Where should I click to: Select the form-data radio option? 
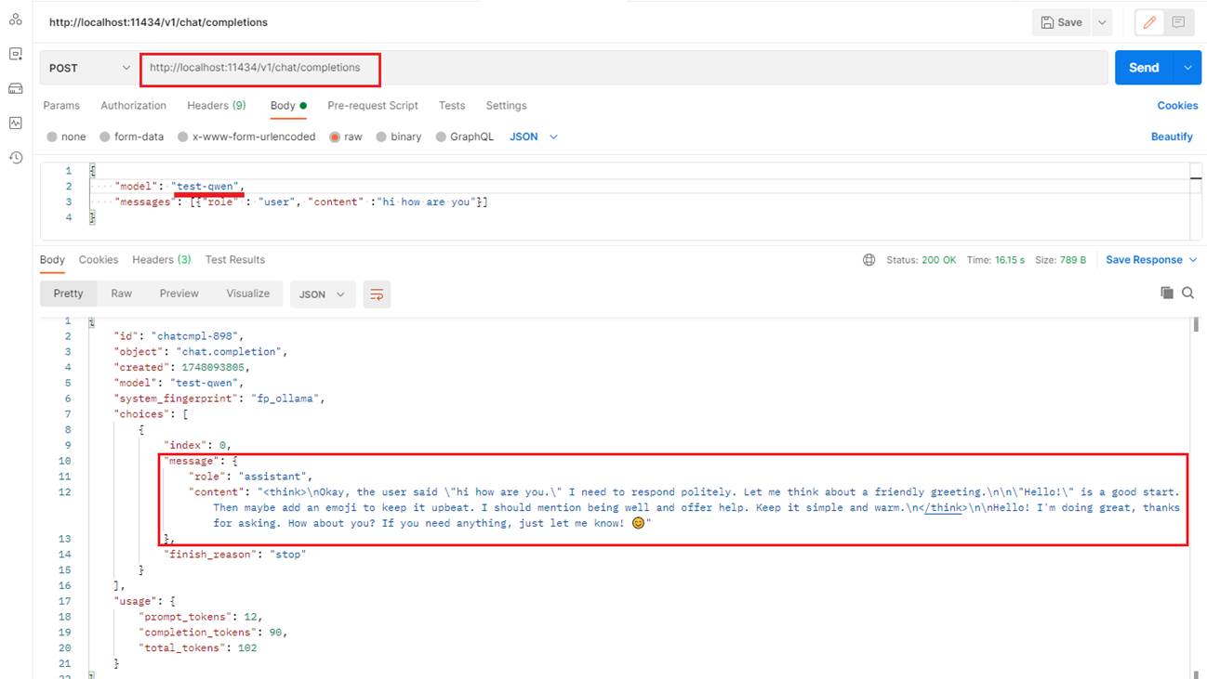pyautogui.click(x=104, y=137)
